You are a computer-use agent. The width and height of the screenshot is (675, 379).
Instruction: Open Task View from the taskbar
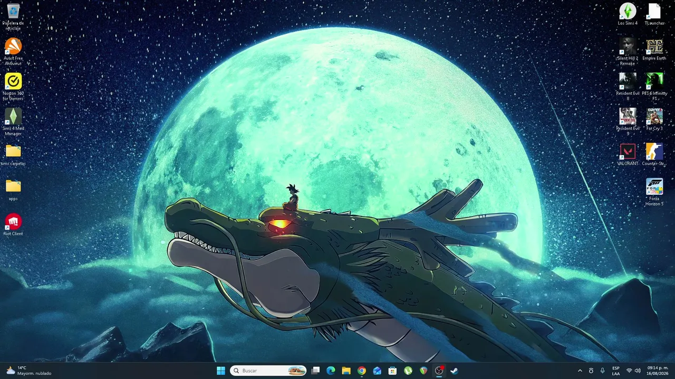tap(315, 371)
